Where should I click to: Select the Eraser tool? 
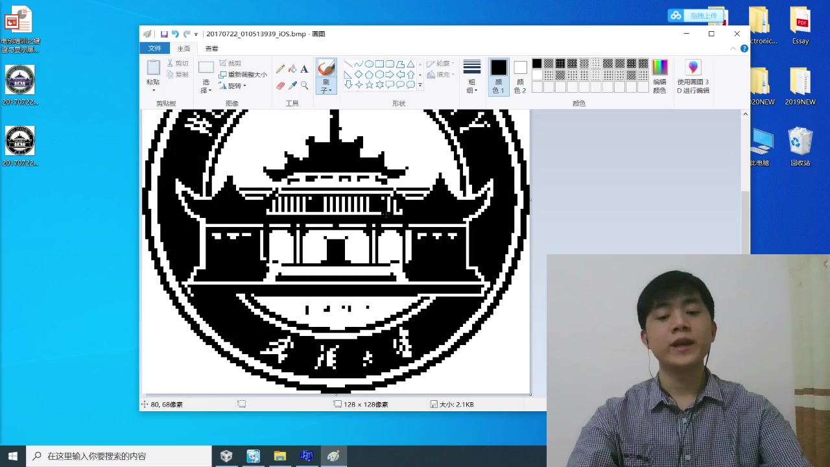(x=280, y=85)
